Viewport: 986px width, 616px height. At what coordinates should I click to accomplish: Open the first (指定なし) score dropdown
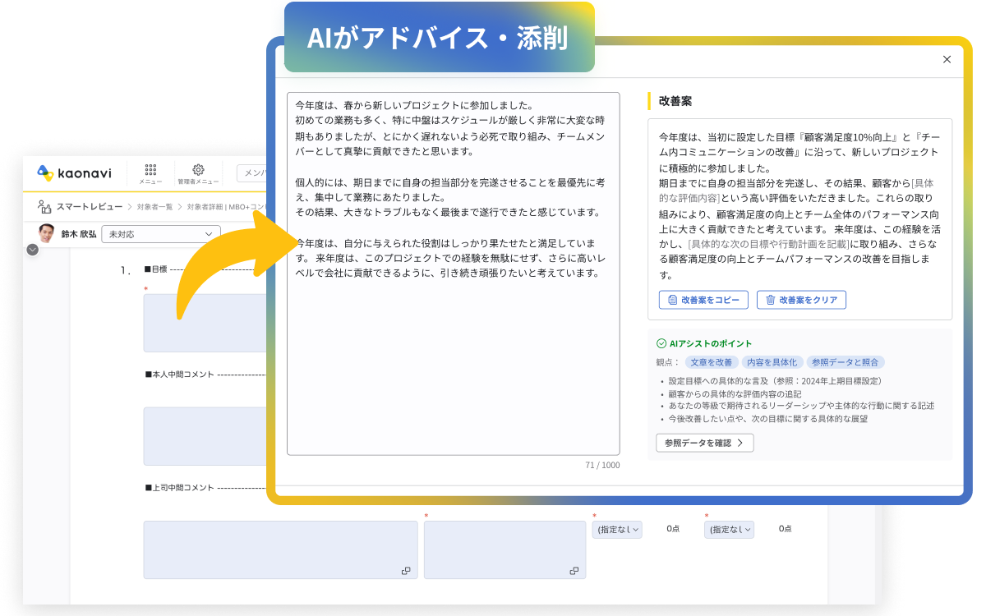click(617, 529)
